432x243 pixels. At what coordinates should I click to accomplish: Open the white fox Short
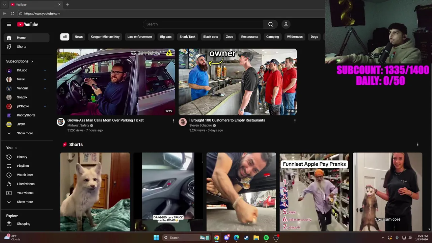(x=95, y=192)
